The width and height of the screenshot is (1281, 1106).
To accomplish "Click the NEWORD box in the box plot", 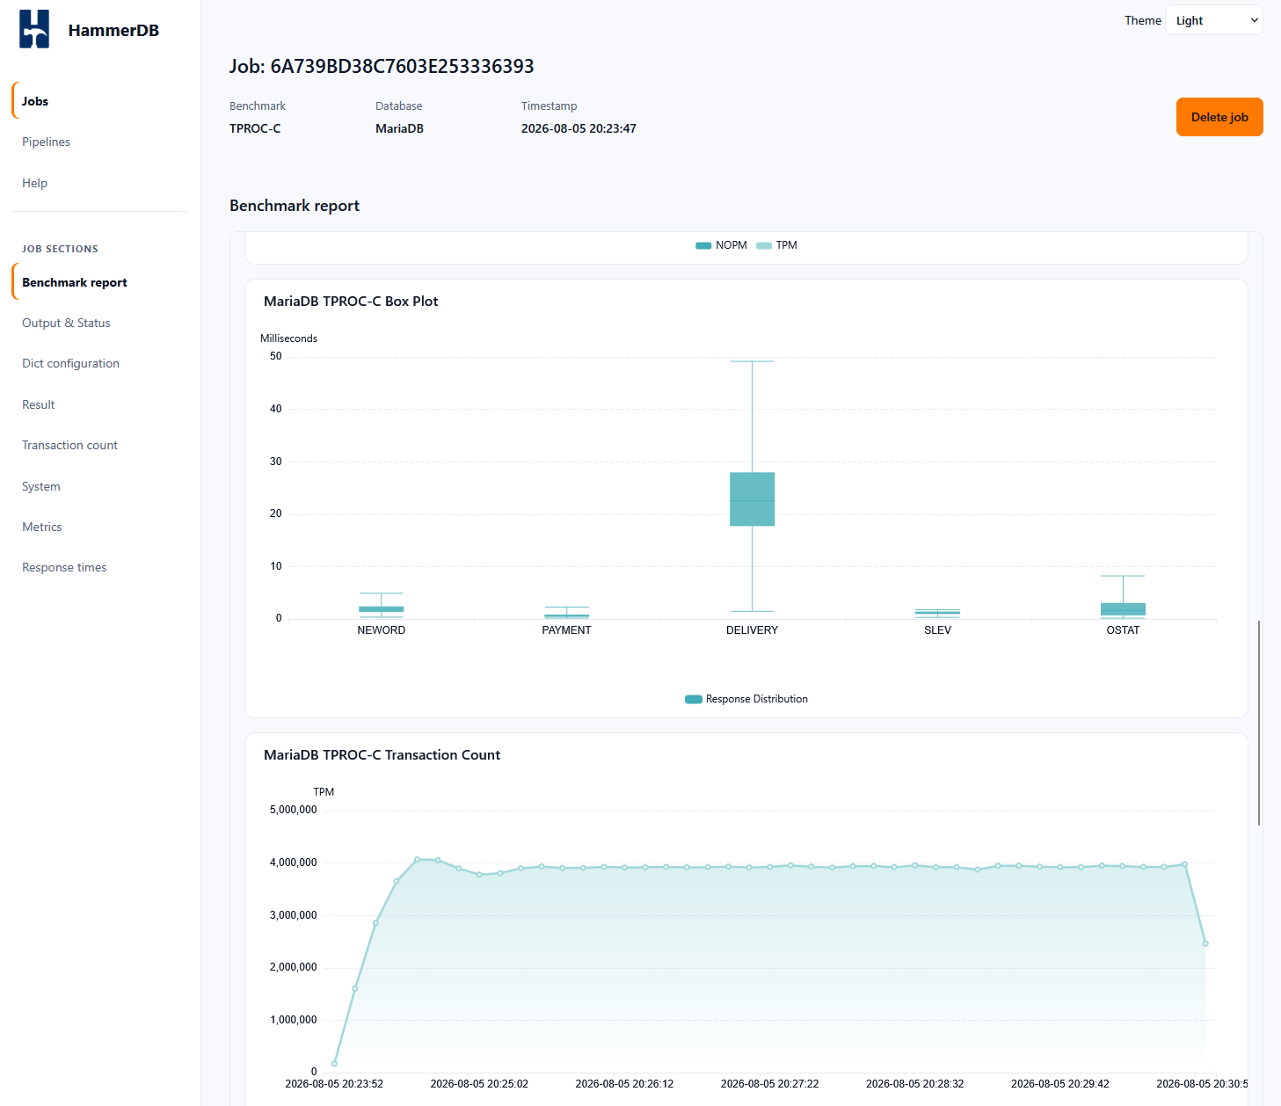I will 381,609.
